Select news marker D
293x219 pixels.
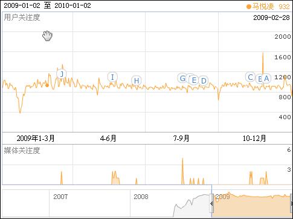click(204, 80)
